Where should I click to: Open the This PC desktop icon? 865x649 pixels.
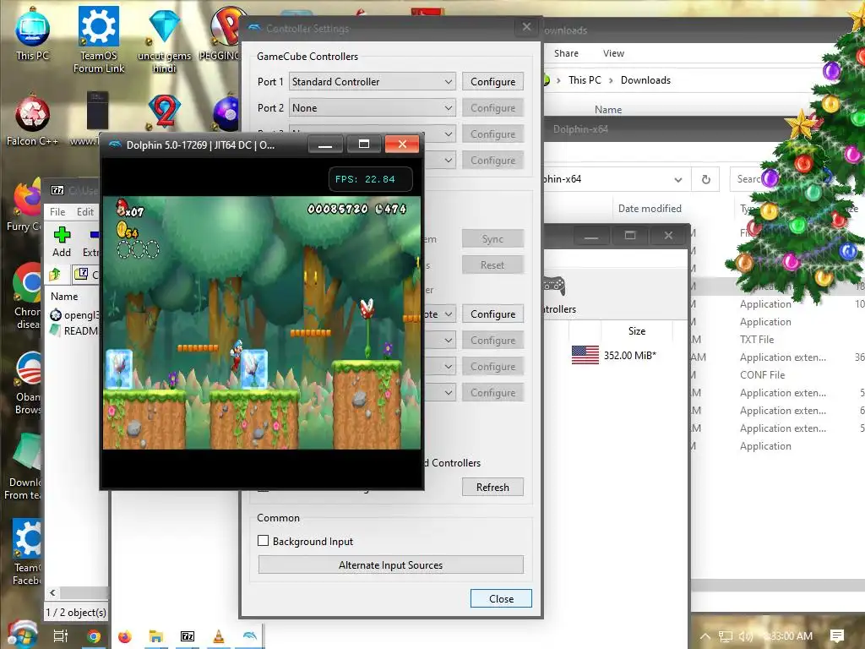click(x=32, y=33)
